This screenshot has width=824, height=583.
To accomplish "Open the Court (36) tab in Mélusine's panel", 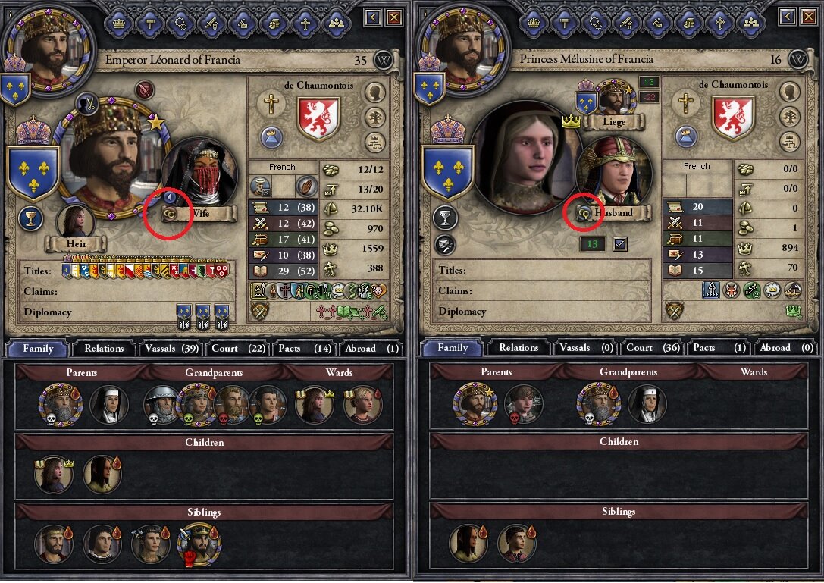I will (x=653, y=347).
